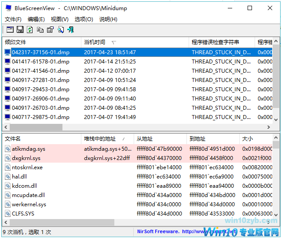This screenshot has width=281, height=238.
Task: Sort dumps by 当机时间 column header
Action: [x=95, y=42]
